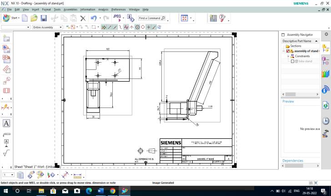Image resolution: width=331 pixels, height=196 pixels.
Task: Click the Section View hatched icon
Action: coord(6,91)
